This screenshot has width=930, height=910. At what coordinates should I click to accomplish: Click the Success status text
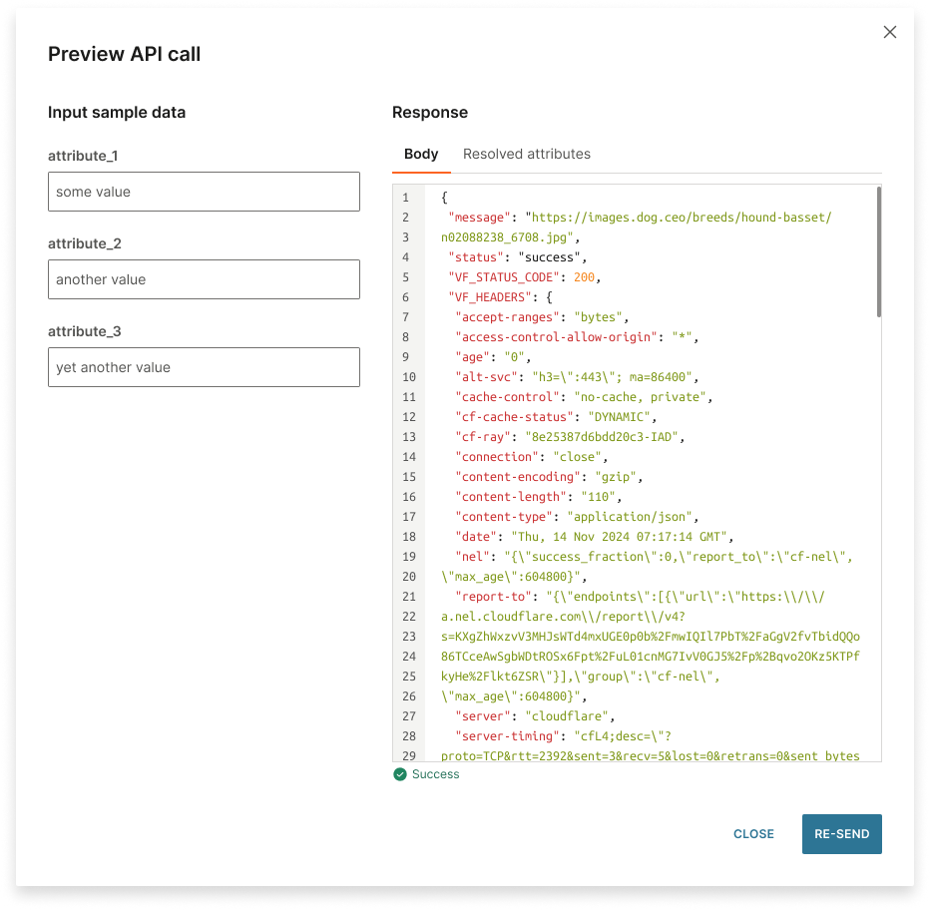point(435,774)
